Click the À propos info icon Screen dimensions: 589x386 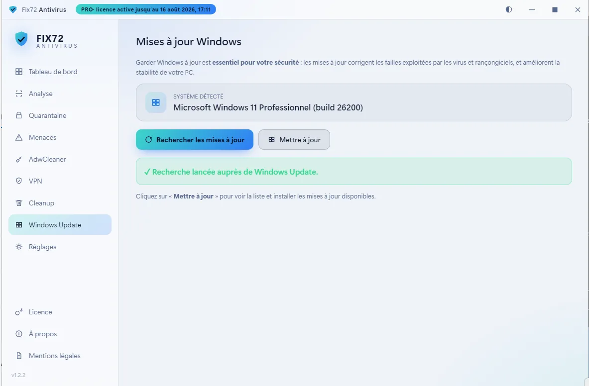coord(19,333)
